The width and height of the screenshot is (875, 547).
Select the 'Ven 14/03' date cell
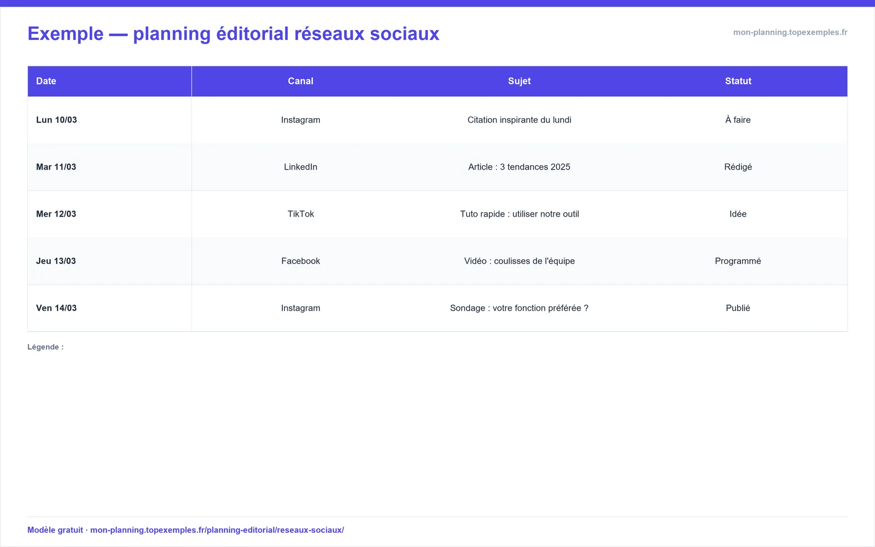(109, 308)
